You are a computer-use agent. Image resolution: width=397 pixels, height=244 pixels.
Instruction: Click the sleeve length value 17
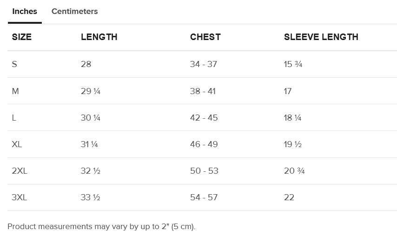pyautogui.click(x=288, y=91)
